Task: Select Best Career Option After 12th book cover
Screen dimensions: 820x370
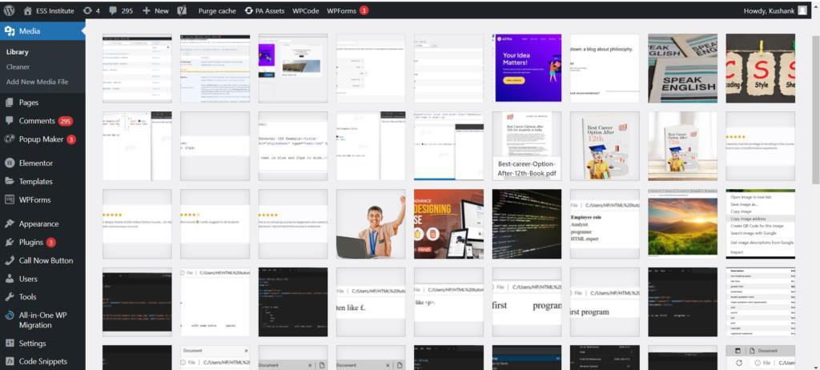Action: tap(605, 146)
